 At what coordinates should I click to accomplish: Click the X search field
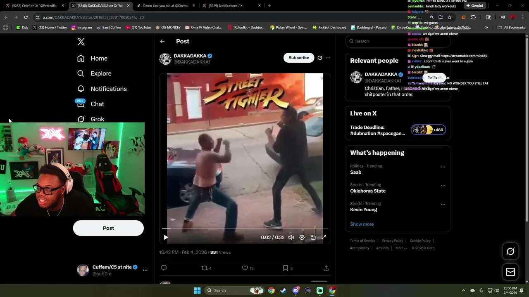pyautogui.click(x=398, y=41)
